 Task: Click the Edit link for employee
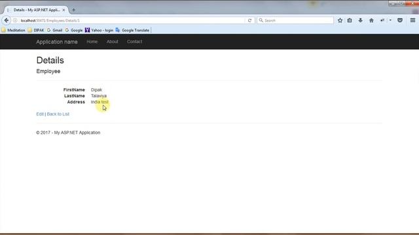coord(40,114)
